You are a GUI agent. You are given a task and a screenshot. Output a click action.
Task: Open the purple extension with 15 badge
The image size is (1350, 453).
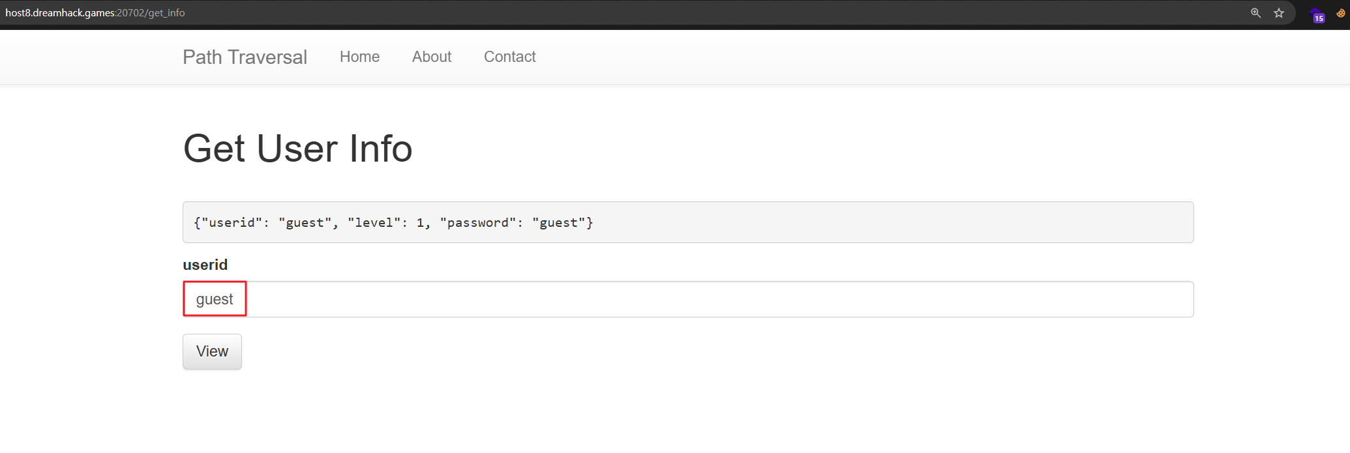click(x=1317, y=15)
